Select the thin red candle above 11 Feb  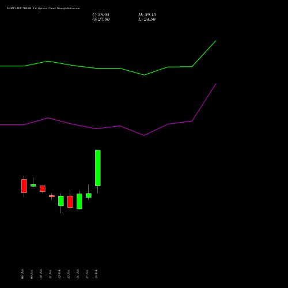(x=52, y=196)
